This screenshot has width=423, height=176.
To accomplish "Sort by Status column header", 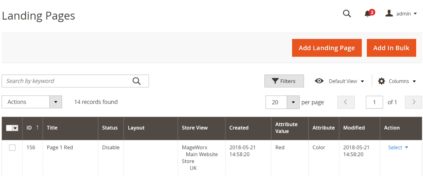I will point(111,128).
